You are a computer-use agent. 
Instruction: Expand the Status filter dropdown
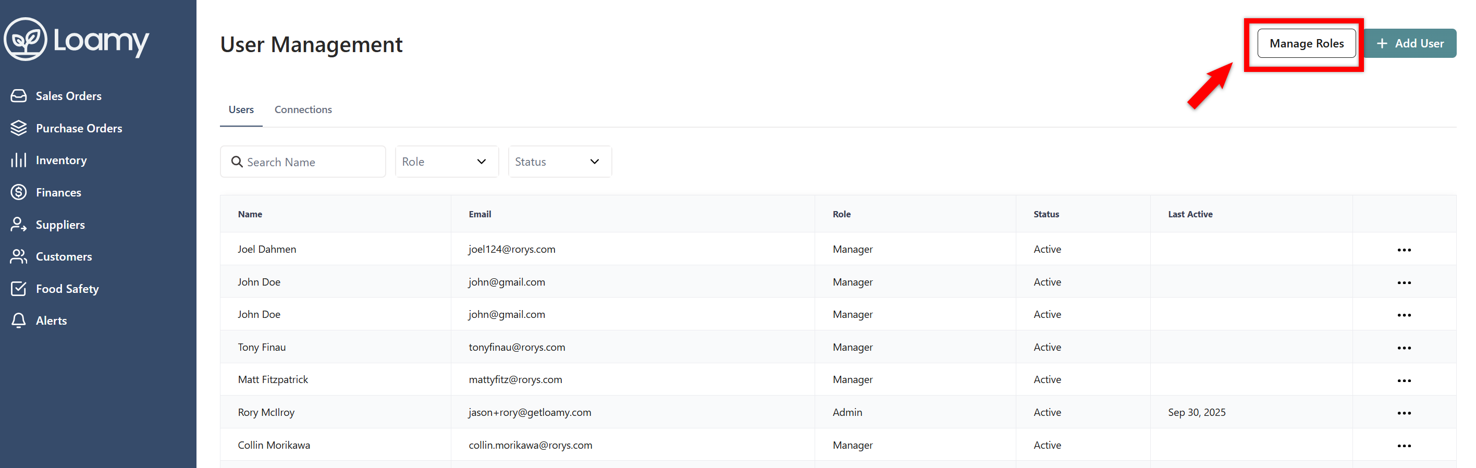point(559,162)
